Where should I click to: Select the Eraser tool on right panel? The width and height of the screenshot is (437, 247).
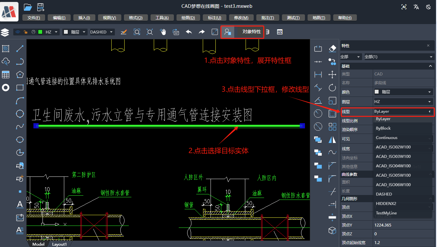pyautogui.click(x=332, y=48)
